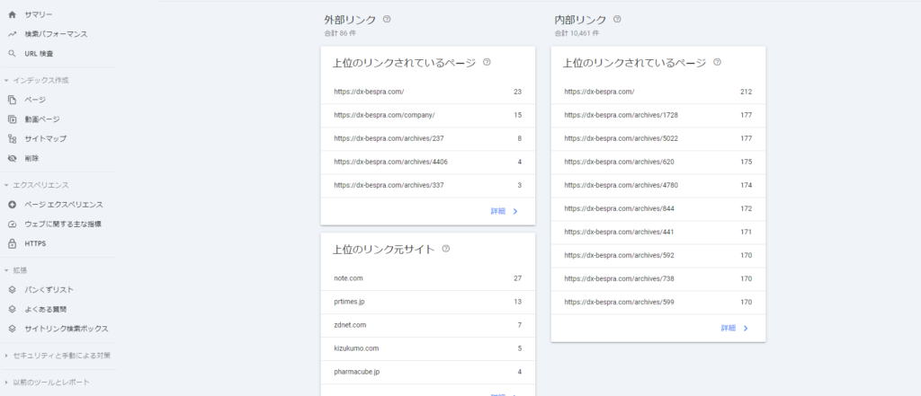Click chevron arrow beside internal pages 詳細
The image size is (921, 396).
point(746,329)
